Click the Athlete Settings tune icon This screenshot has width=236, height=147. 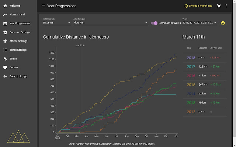tap(5, 41)
